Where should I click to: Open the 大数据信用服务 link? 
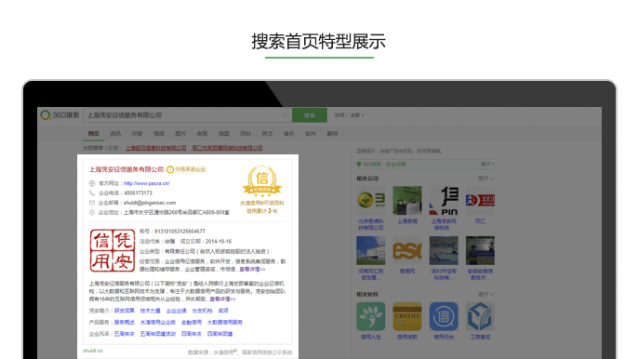coord(225,322)
